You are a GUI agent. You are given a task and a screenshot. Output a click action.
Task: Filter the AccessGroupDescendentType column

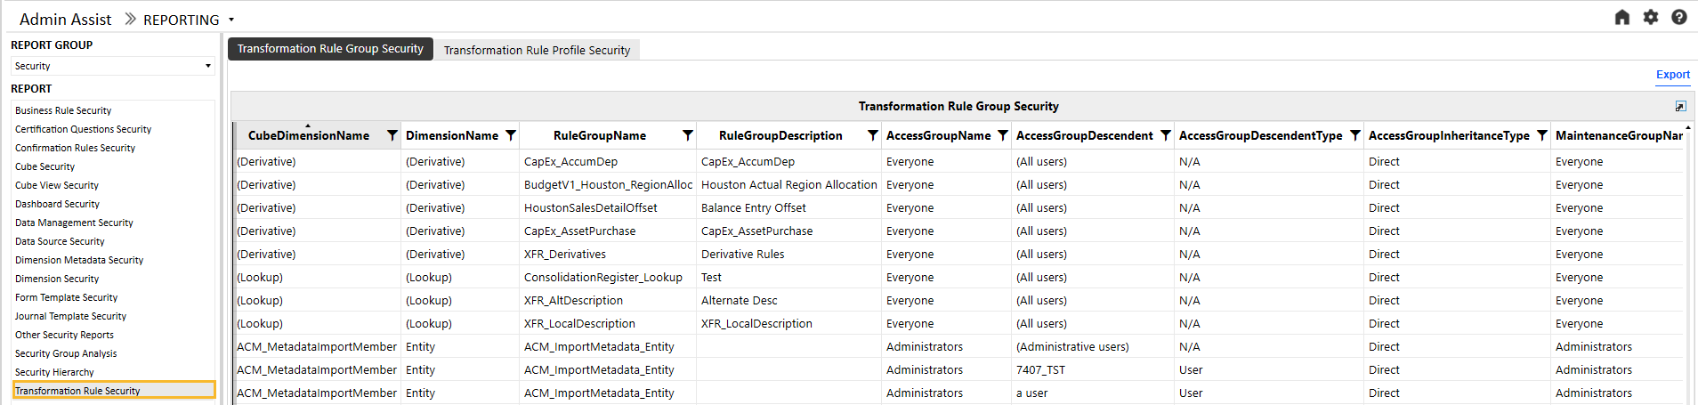click(1354, 135)
